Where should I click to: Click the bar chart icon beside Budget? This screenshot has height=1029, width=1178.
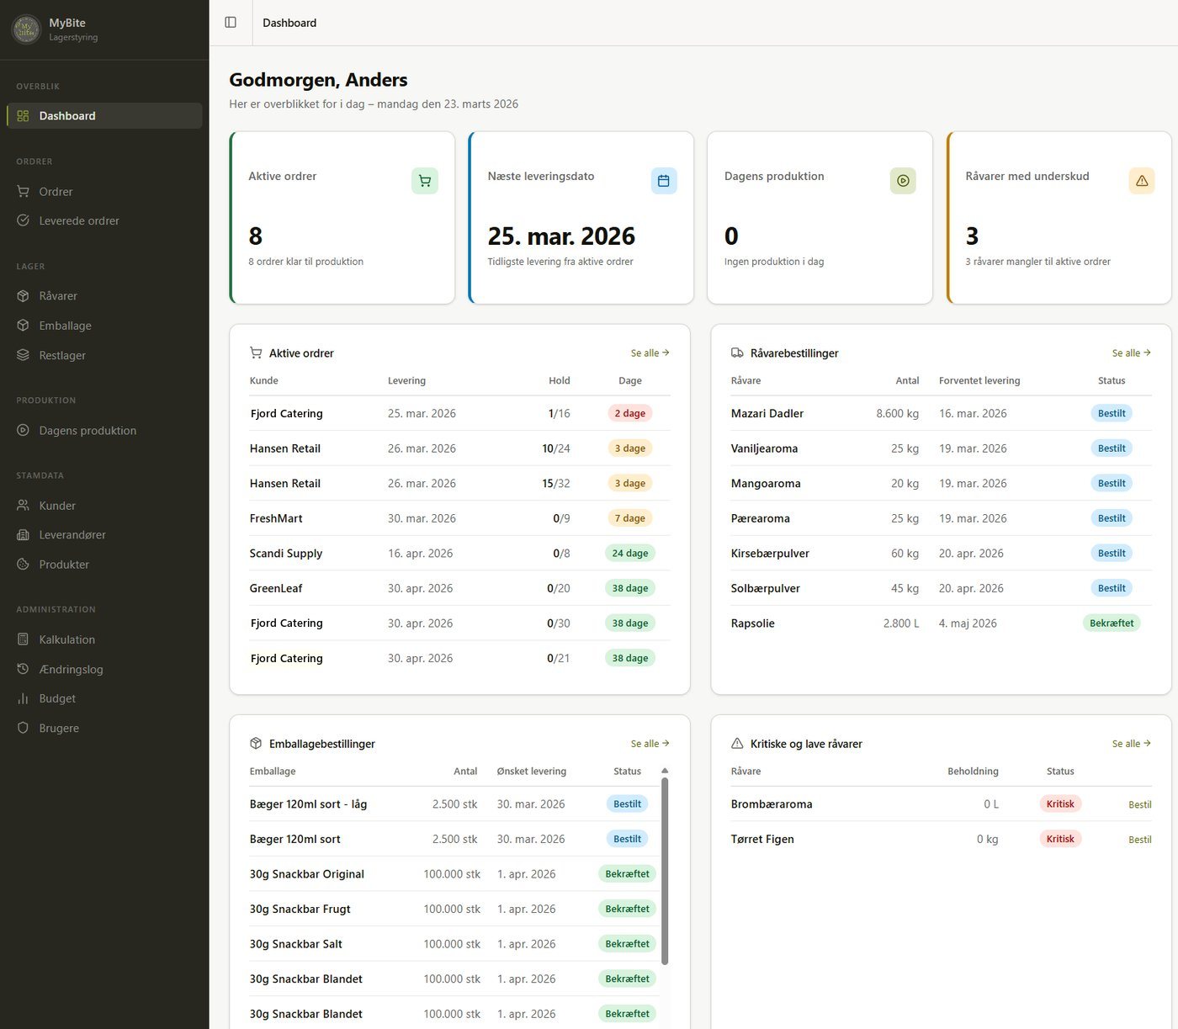(x=23, y=698)
